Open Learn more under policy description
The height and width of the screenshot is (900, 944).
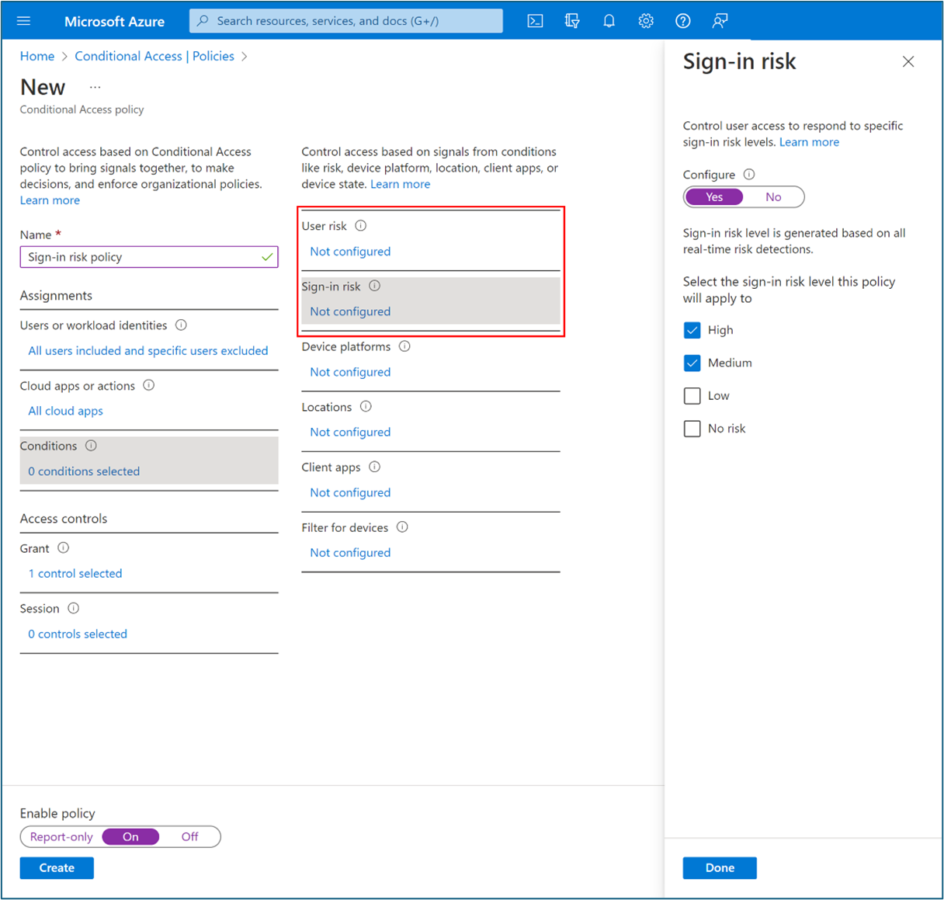click(50, 200)
